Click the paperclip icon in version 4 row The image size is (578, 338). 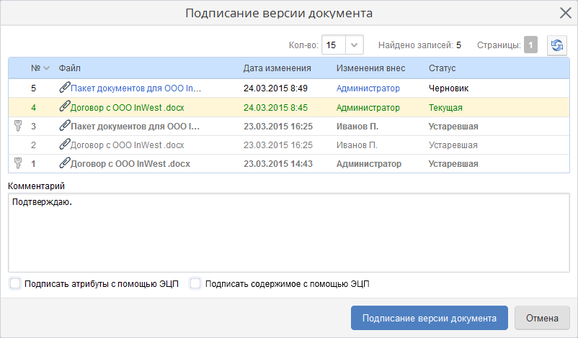coord(64,107)
